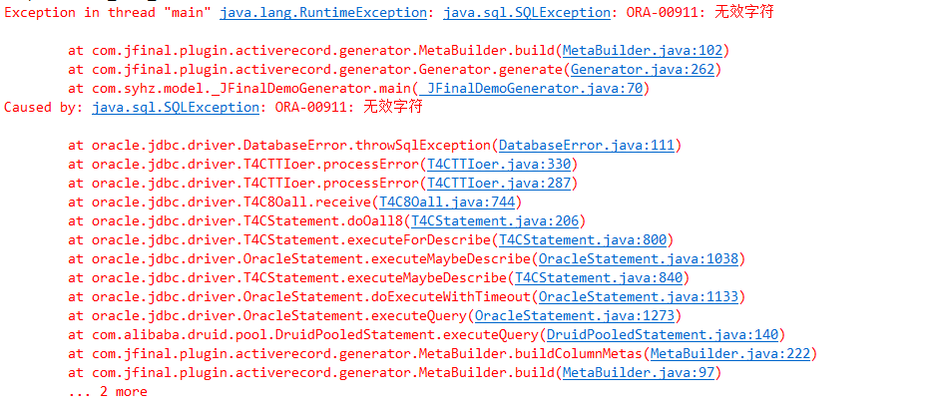This screenshot has height=411, width=934.
Task: Open the MetaBuilder.java:102 source link
Action: (643, 51)
